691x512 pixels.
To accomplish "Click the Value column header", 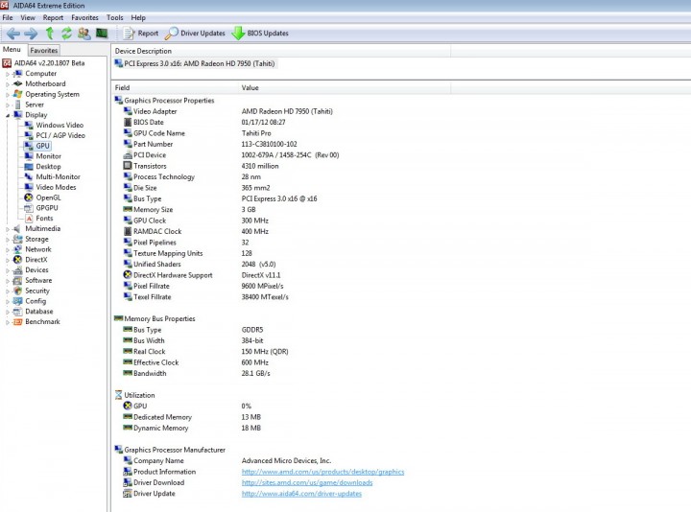I will point(345,87).
